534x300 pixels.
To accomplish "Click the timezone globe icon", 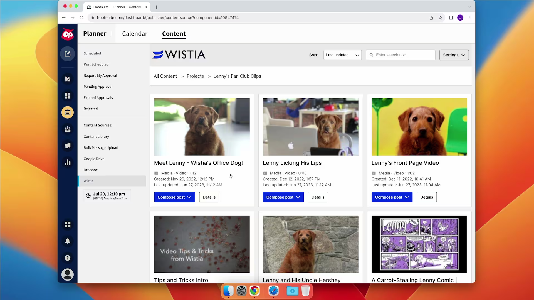I will (x=88, y=196).
